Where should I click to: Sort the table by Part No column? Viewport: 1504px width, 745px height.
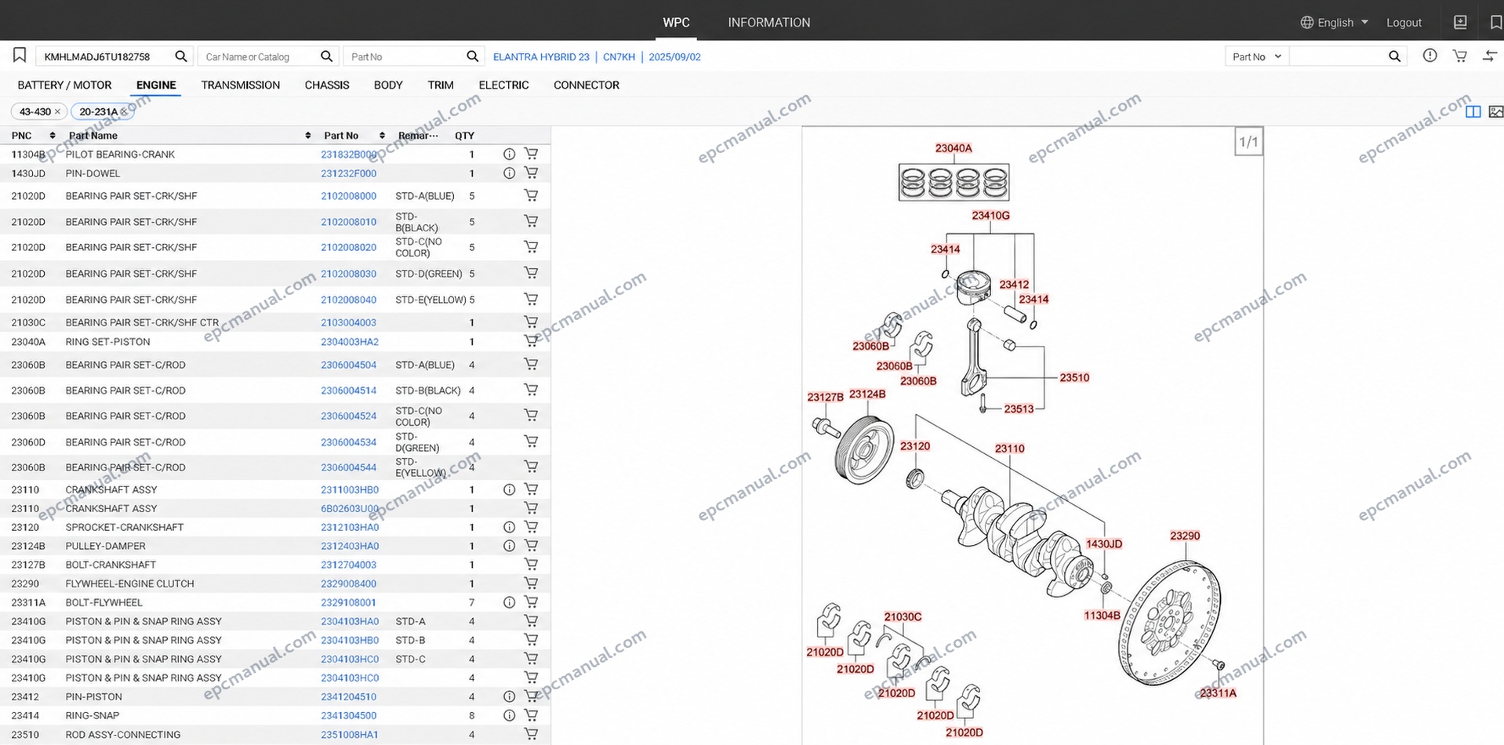(382, 136)
